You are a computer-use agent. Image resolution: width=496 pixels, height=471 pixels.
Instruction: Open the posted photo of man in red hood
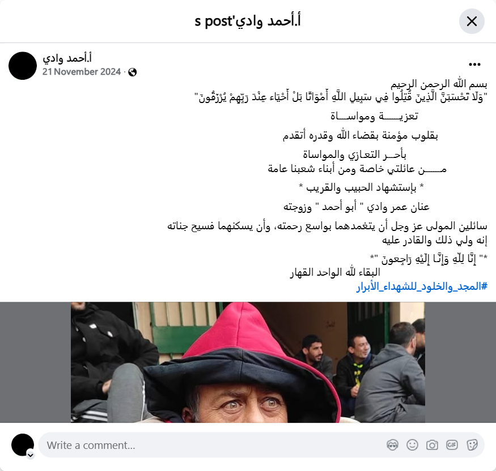tap(248, 362)
